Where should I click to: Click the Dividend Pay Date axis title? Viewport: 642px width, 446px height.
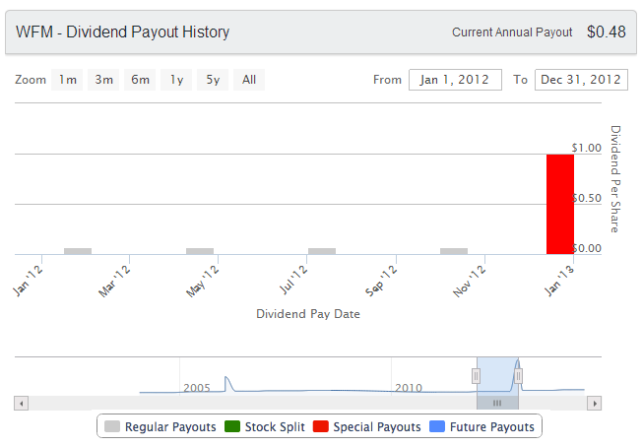click(x=308, y=314)
